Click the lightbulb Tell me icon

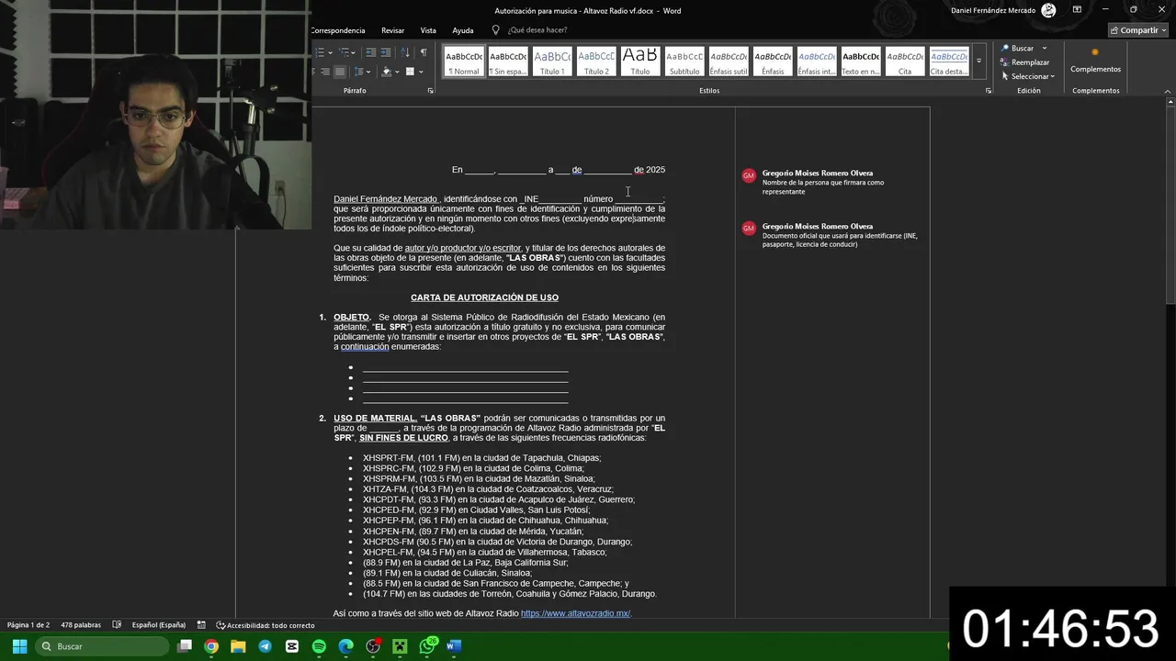[496, 30]
